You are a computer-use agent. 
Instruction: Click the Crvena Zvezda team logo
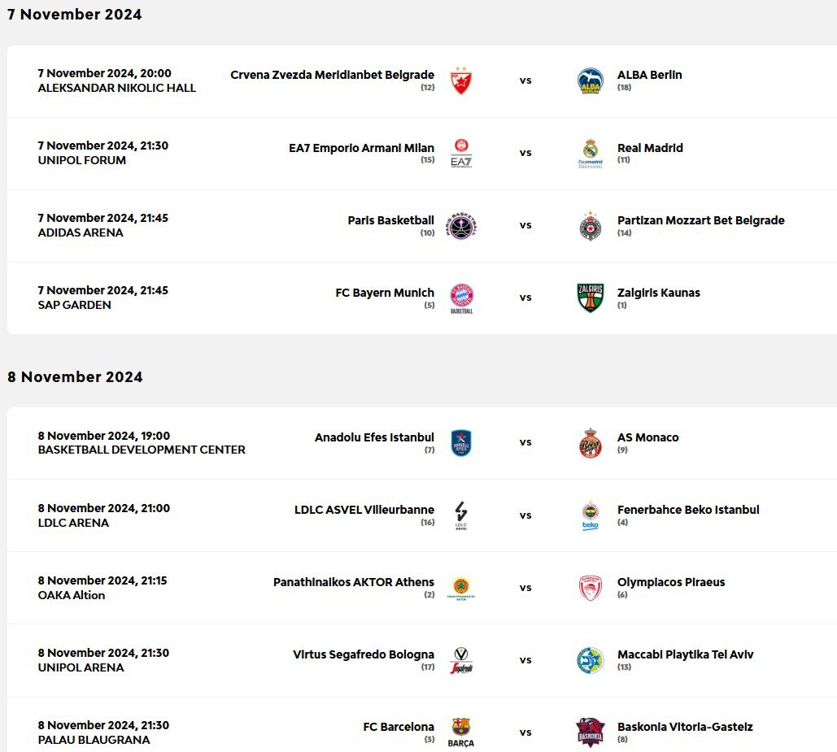461,81
